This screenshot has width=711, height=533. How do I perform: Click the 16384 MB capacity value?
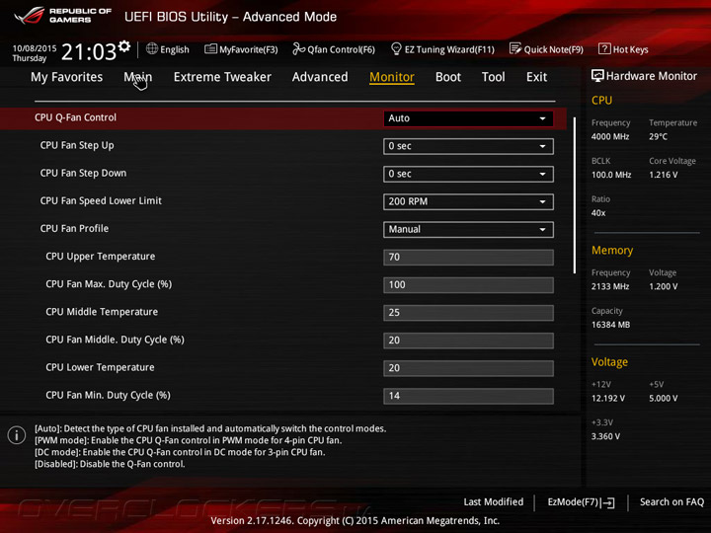coord(610,325)
